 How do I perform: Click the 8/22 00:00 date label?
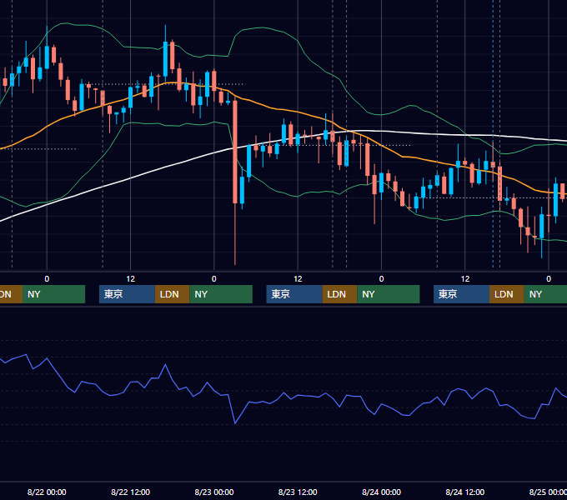click(x=47, y=492)
